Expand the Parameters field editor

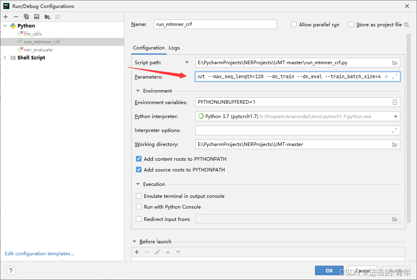click(395, 77)
